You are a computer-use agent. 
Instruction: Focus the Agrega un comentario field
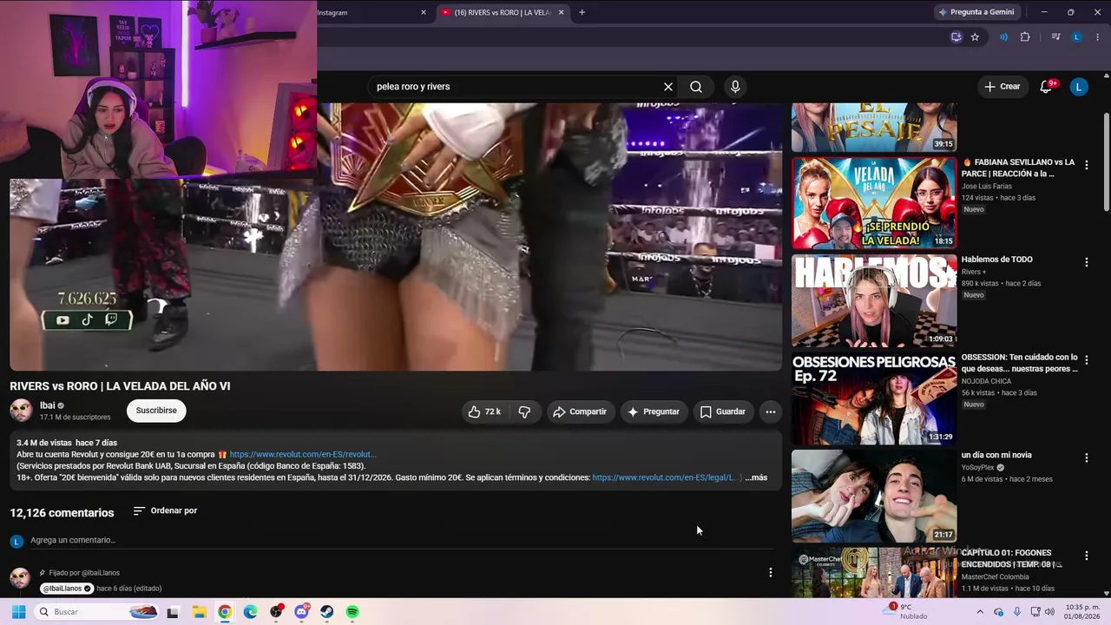[401, 540]
